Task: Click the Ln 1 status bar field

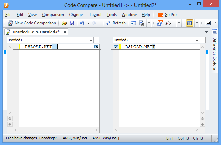Action: click(x=170, y=138)
